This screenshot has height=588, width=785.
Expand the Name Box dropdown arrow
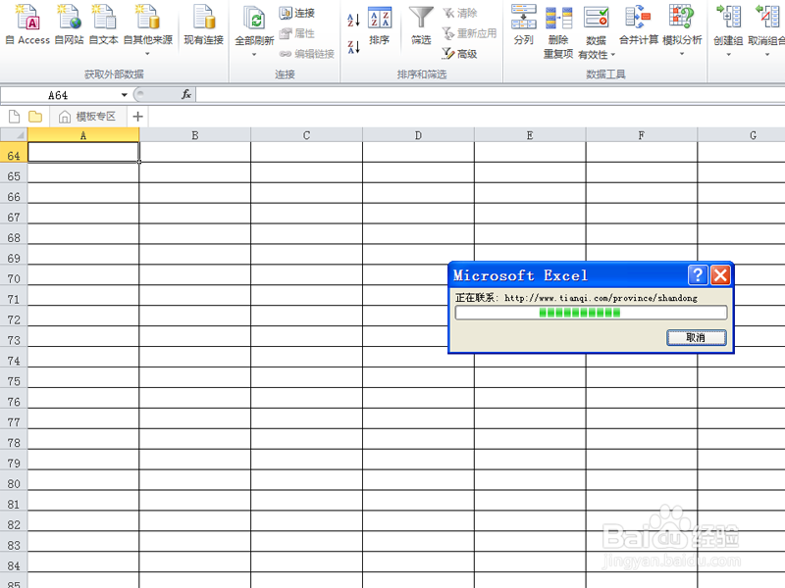click(x=125, y=95)
